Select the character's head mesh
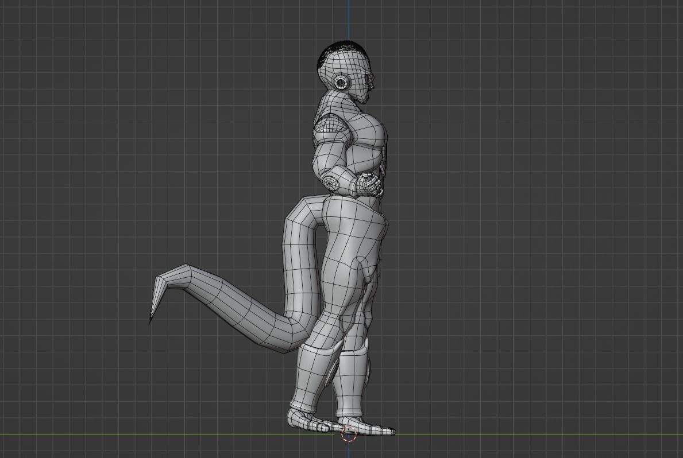This screenshot has width=683, height=458. click(x=346, y=72)
